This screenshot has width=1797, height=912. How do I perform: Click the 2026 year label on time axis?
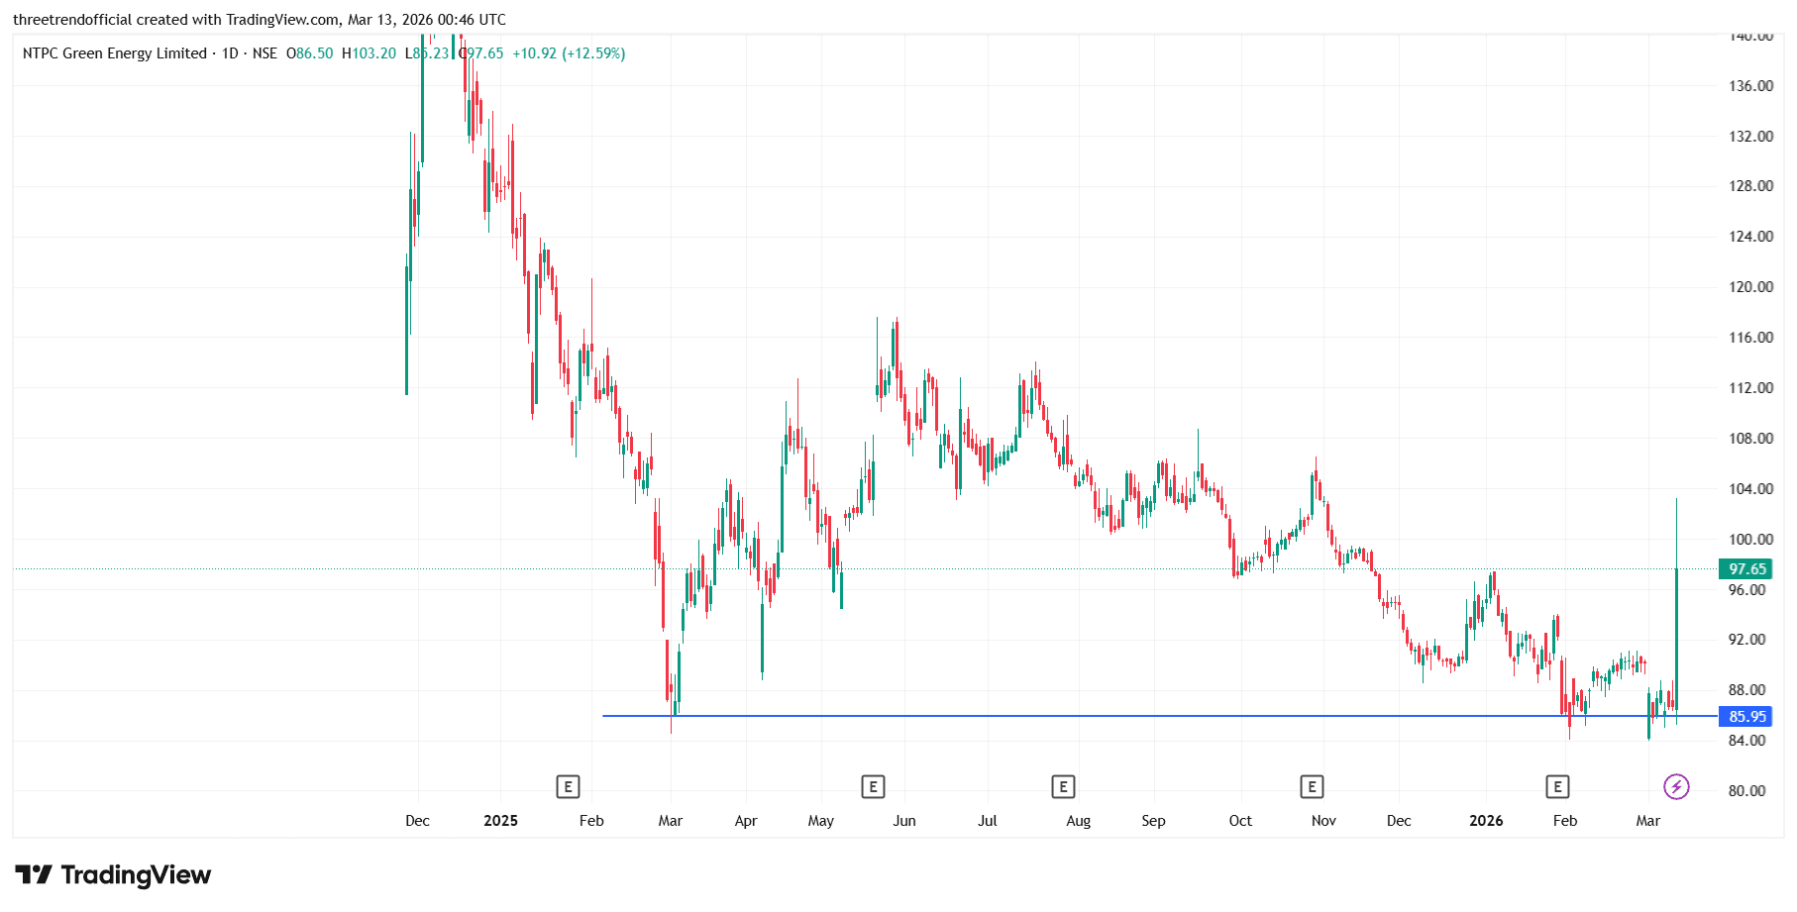[x=1486, y=821]
